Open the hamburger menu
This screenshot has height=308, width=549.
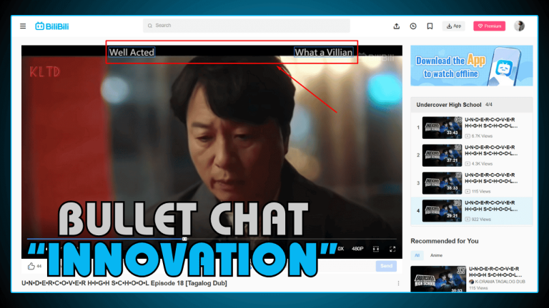coord(23,26)
